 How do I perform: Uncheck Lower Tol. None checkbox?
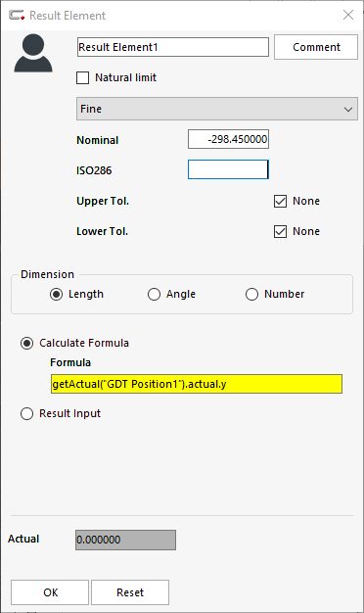pos(280,231)
